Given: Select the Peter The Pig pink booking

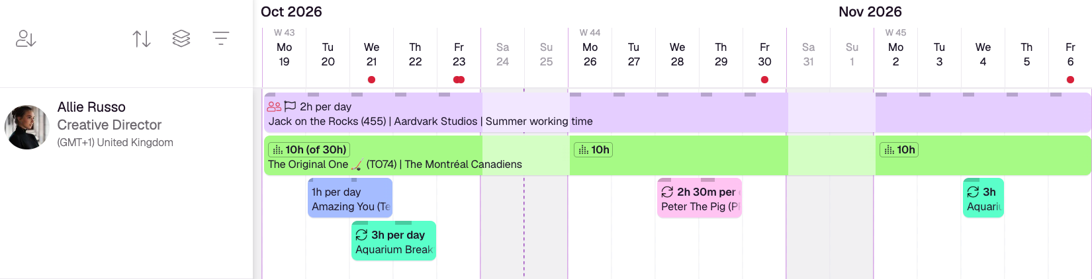Looking at the screenshot, I should pos(700,198).
